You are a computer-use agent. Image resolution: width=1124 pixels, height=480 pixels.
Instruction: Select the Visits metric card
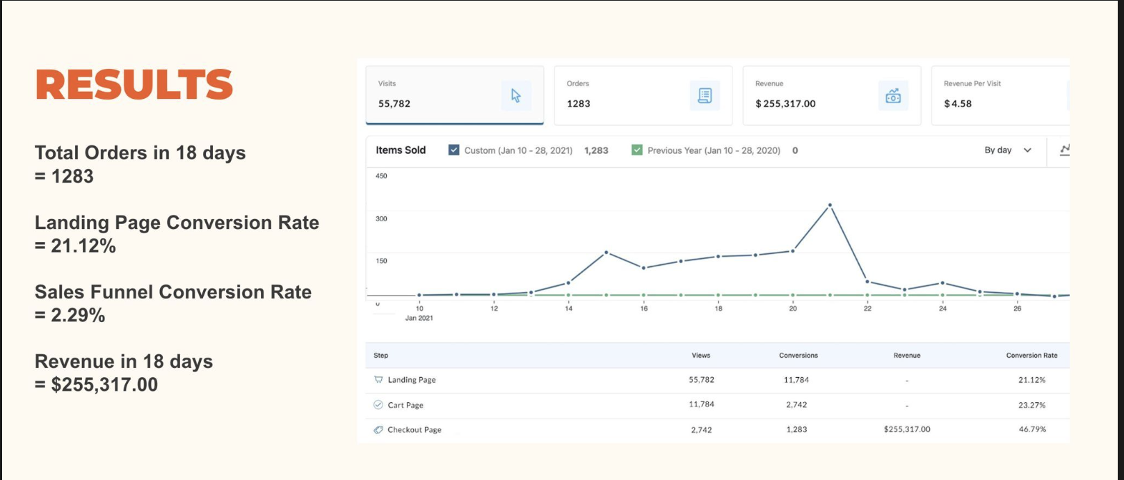pos(455,95)
